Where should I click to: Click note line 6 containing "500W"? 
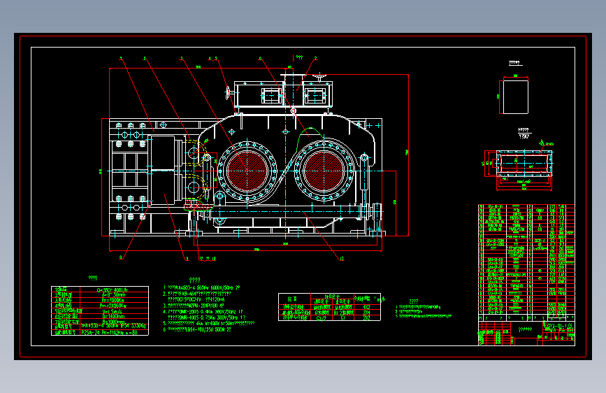coord(198,329)
